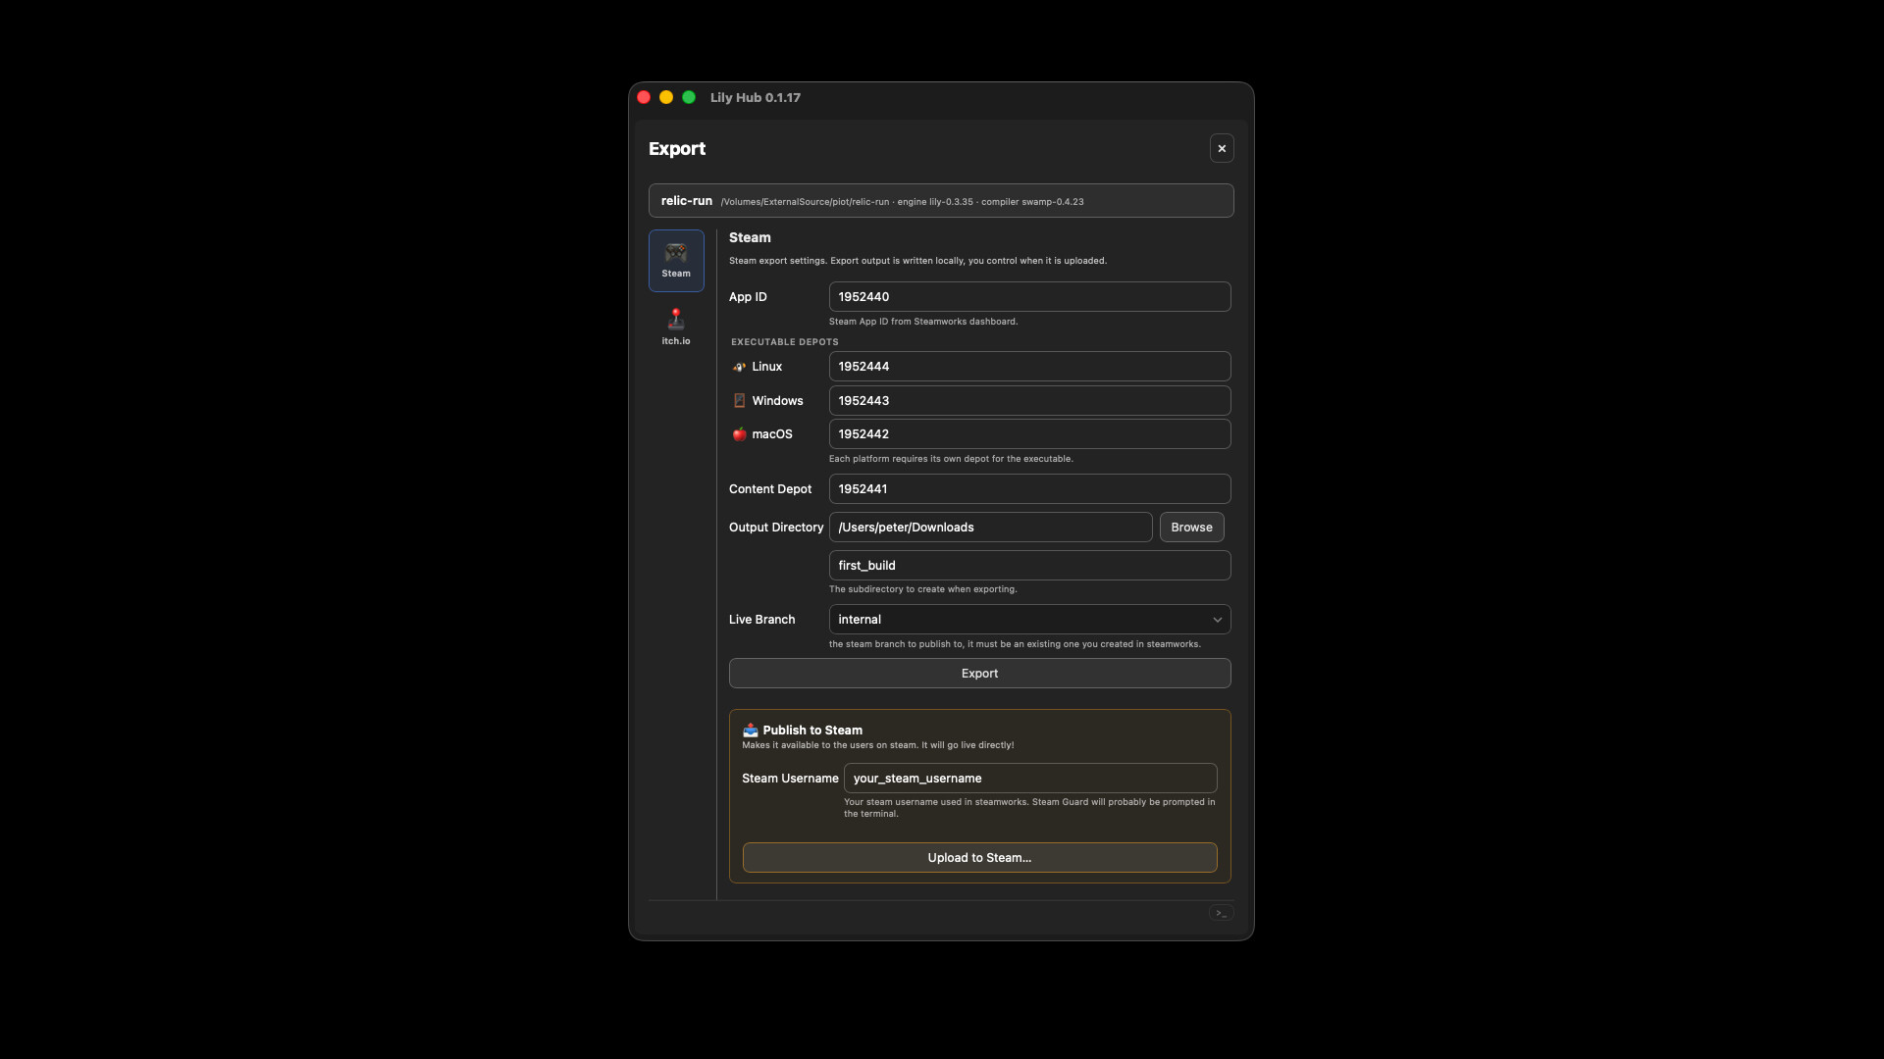Image resolution: width=1884 pixels, height=1059 pixels.
Task: Select the Steam export target icon
Action: click(x=676, y=260)
